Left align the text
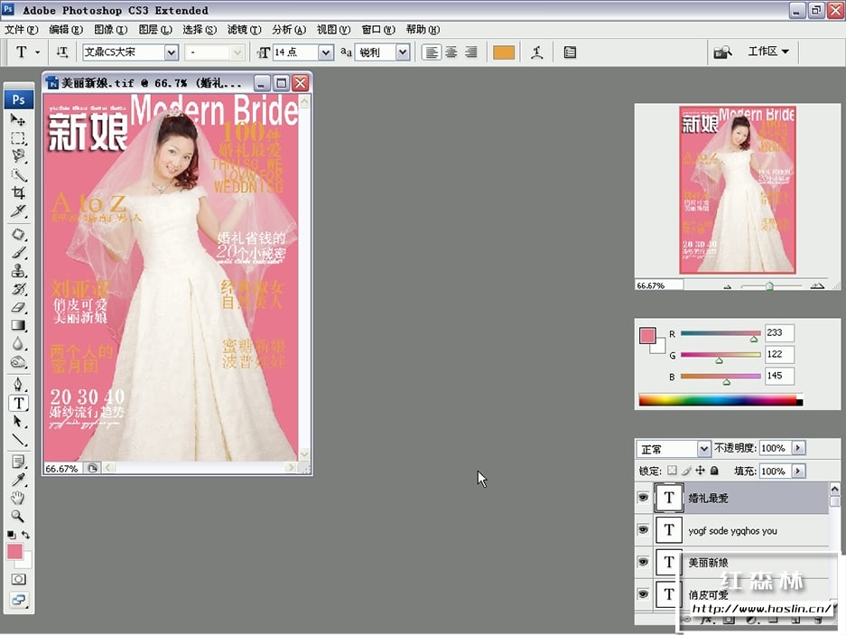 431,52
